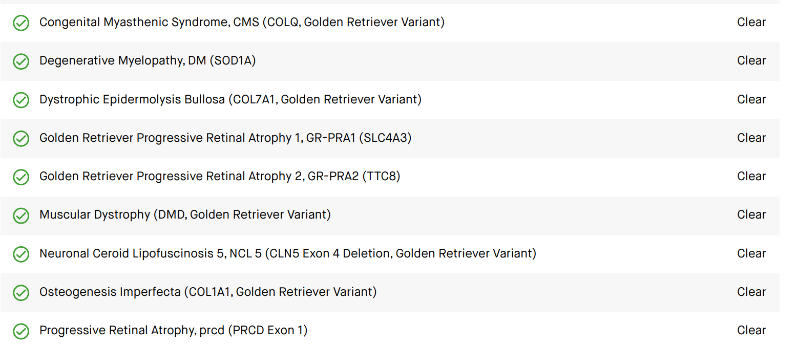Screen dimensions: 798x346
Task: Click the green checkmark beside Congenital Myasthenic Syndrome
Action: (x=21, y=23)
